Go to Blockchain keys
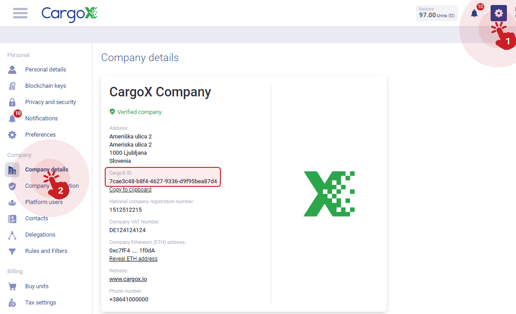 tap(45, 86)
